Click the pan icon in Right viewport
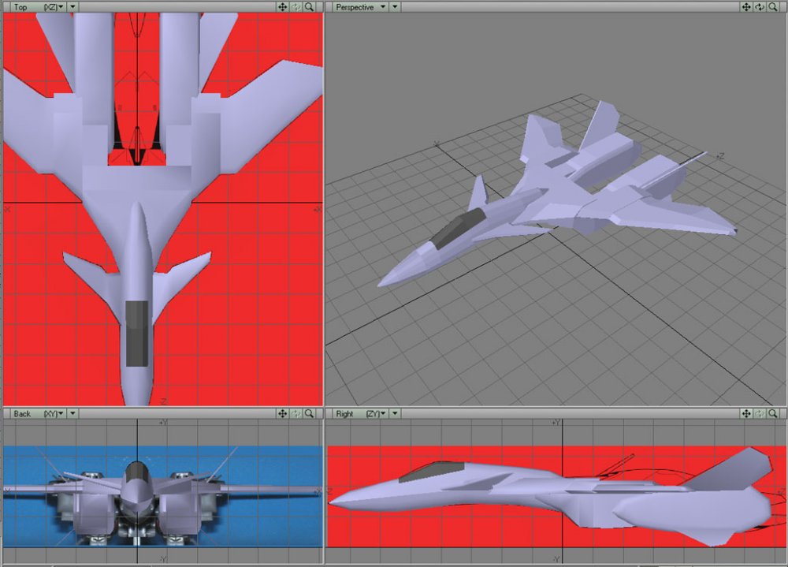The height and width of the screenshot is (567, 788). [x=745, y=413]
